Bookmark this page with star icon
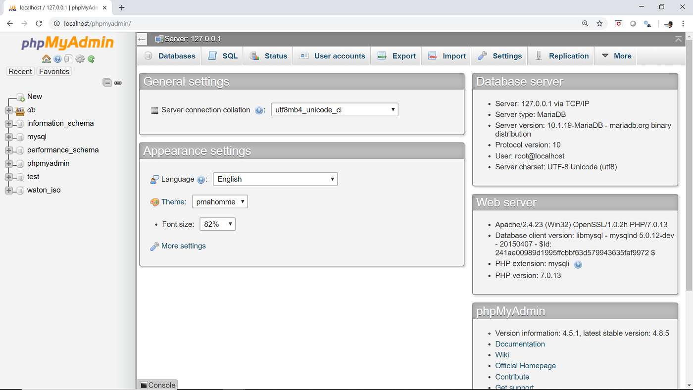The width and height of the screenshot is (693, 390). tap(599, 23)
